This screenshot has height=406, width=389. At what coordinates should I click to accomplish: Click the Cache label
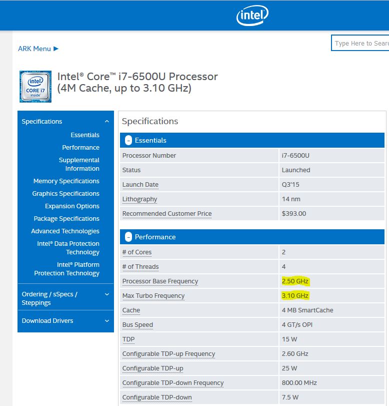click(x=131, y=310)
